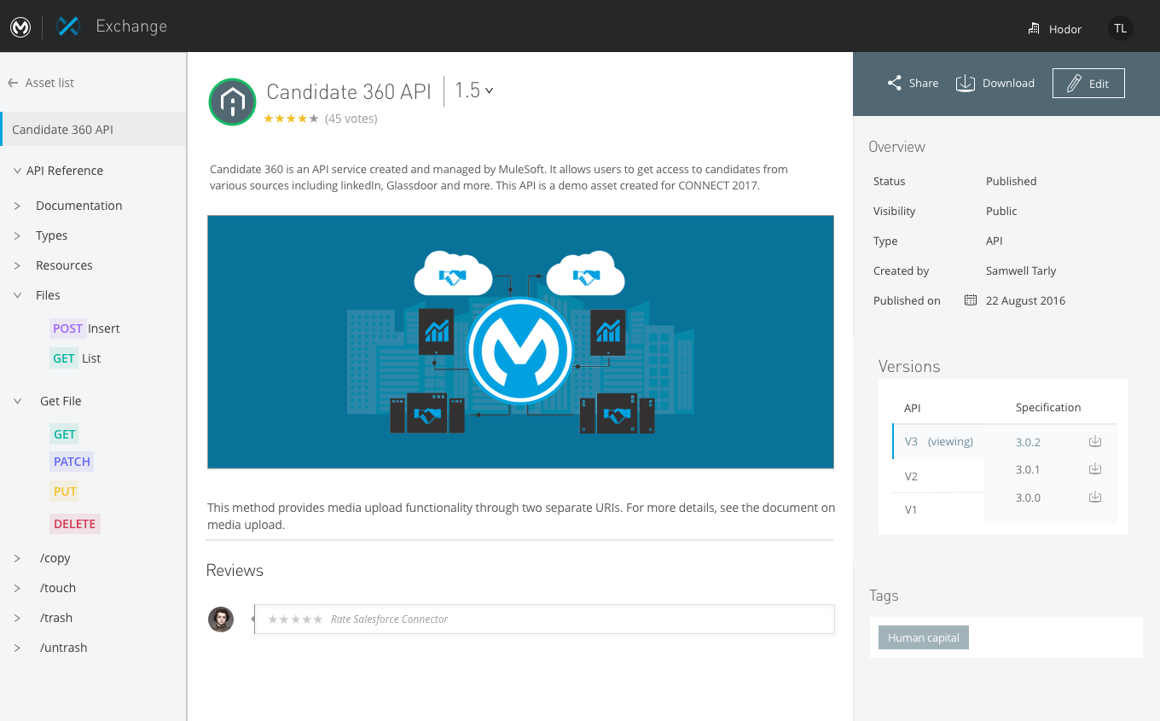Expand the Types node
1160x721 pixels.
17,235
